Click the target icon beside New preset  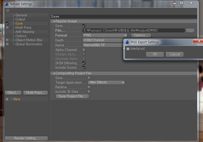(x=7, y=99)
